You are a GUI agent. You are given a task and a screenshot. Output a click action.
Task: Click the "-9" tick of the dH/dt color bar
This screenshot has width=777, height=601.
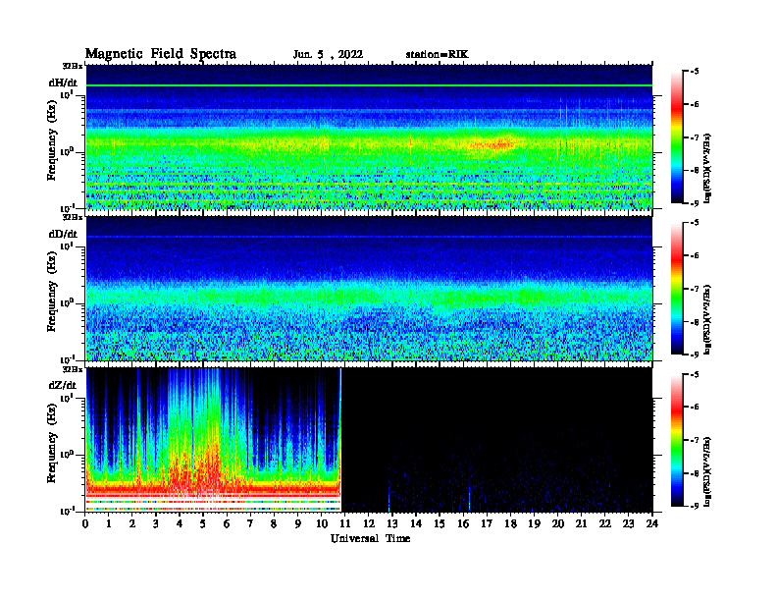point(695,203)
